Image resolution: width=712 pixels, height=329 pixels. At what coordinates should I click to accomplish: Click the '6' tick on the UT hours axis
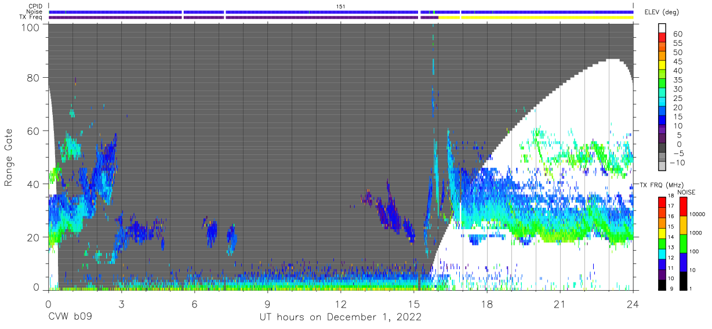coord(194,303)
